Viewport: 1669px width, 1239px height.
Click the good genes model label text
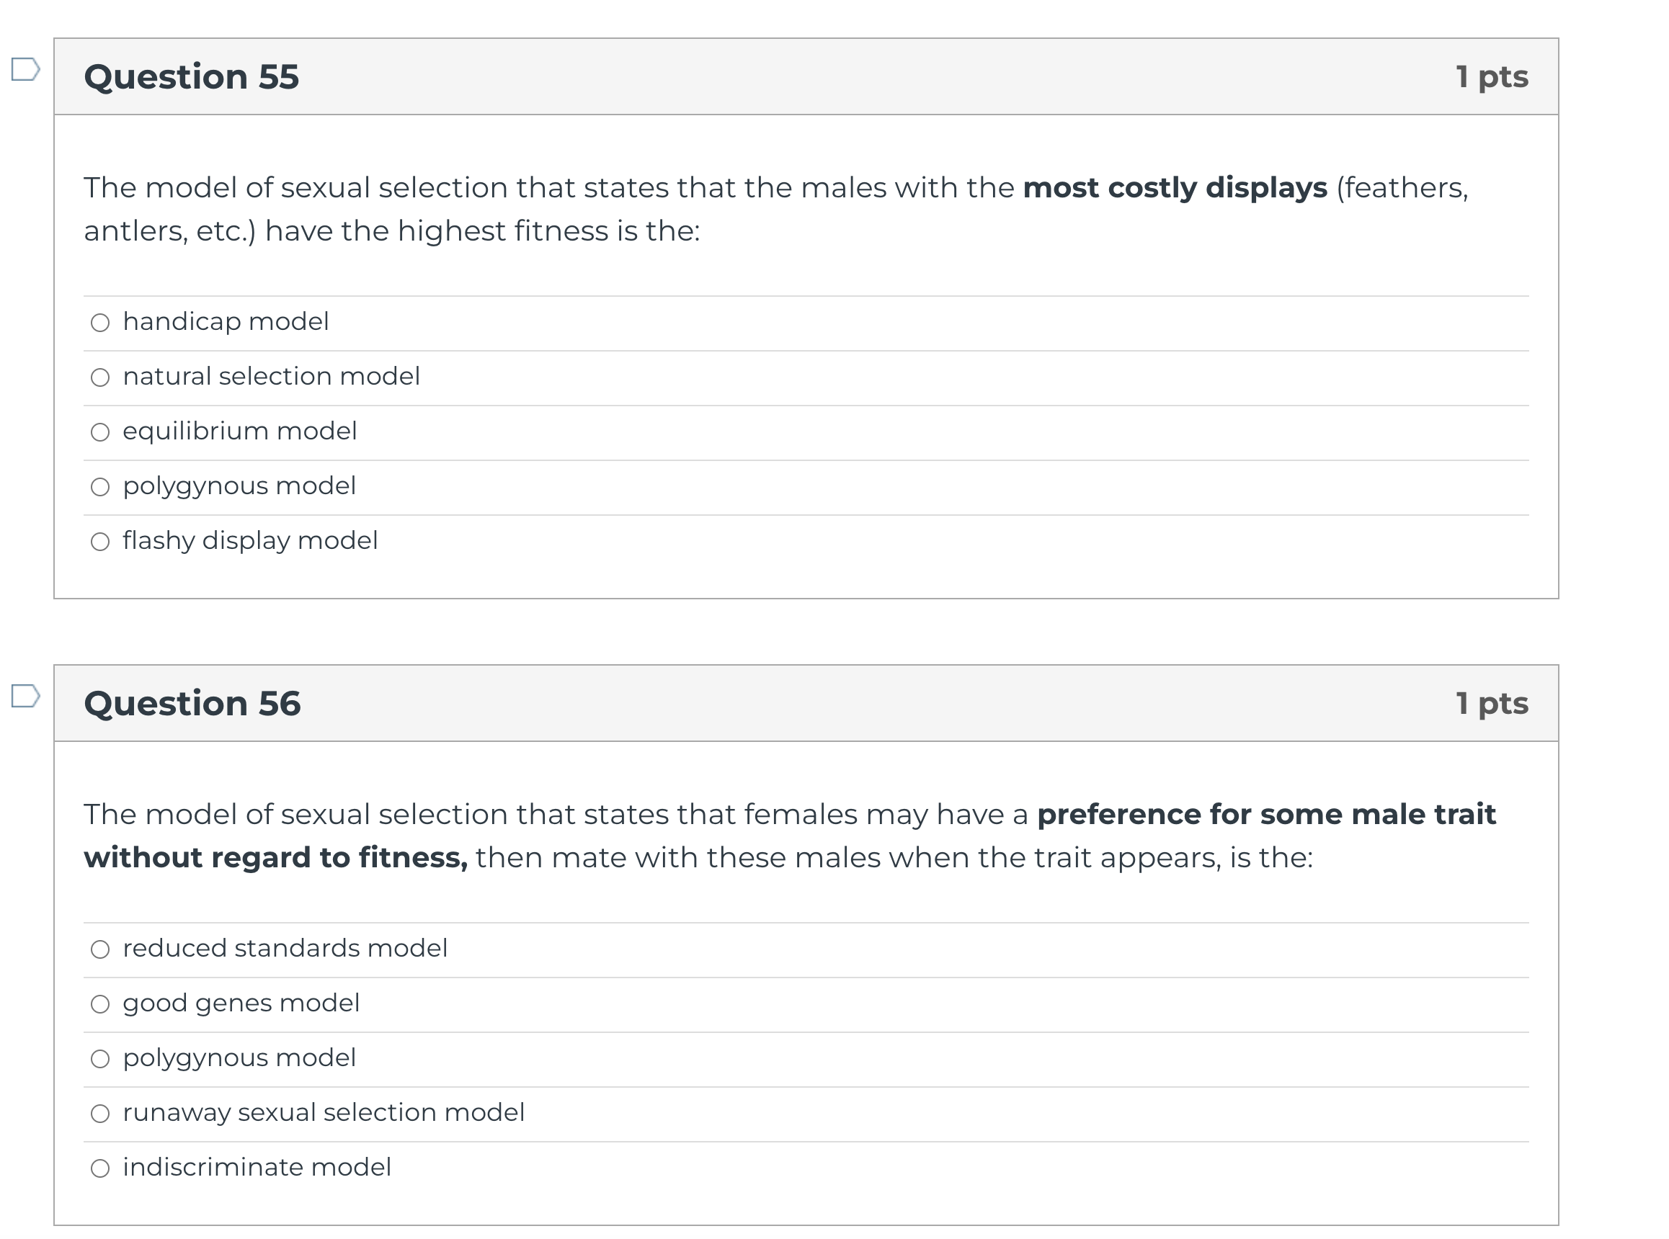pos(241,1003)
